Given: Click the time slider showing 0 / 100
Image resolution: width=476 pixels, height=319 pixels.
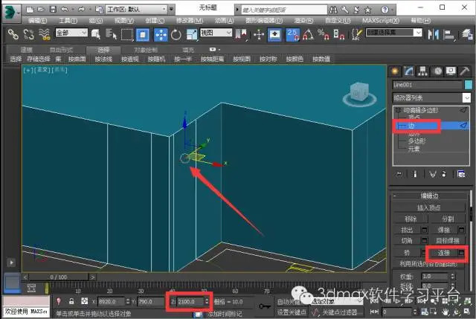Looking at the screenshot, I should [59, 277].
